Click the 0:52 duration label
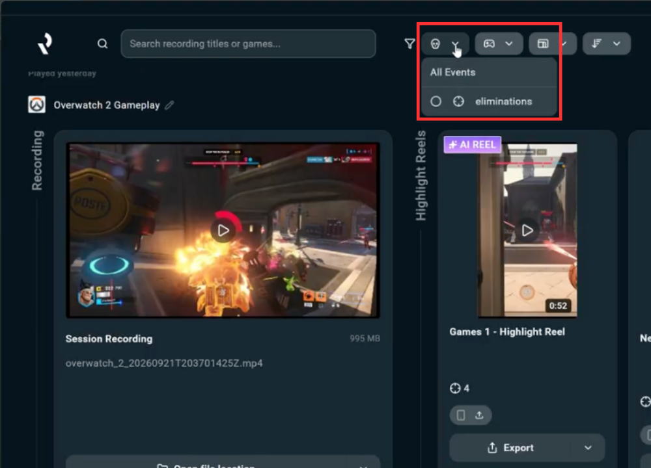 tap(558, 306)
